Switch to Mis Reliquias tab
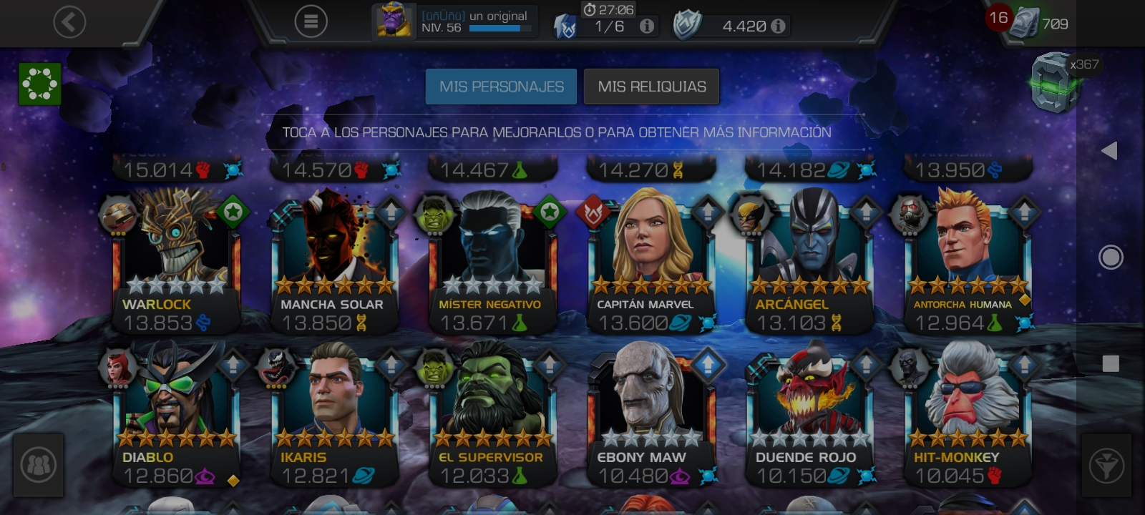The width and height of the screenshot is (1145, 515). [652, 87]
